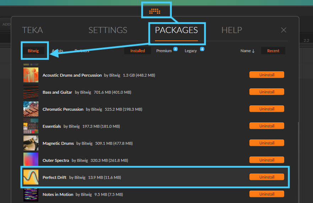Select the Chromatic Percussion title

[x=63, y=109]
